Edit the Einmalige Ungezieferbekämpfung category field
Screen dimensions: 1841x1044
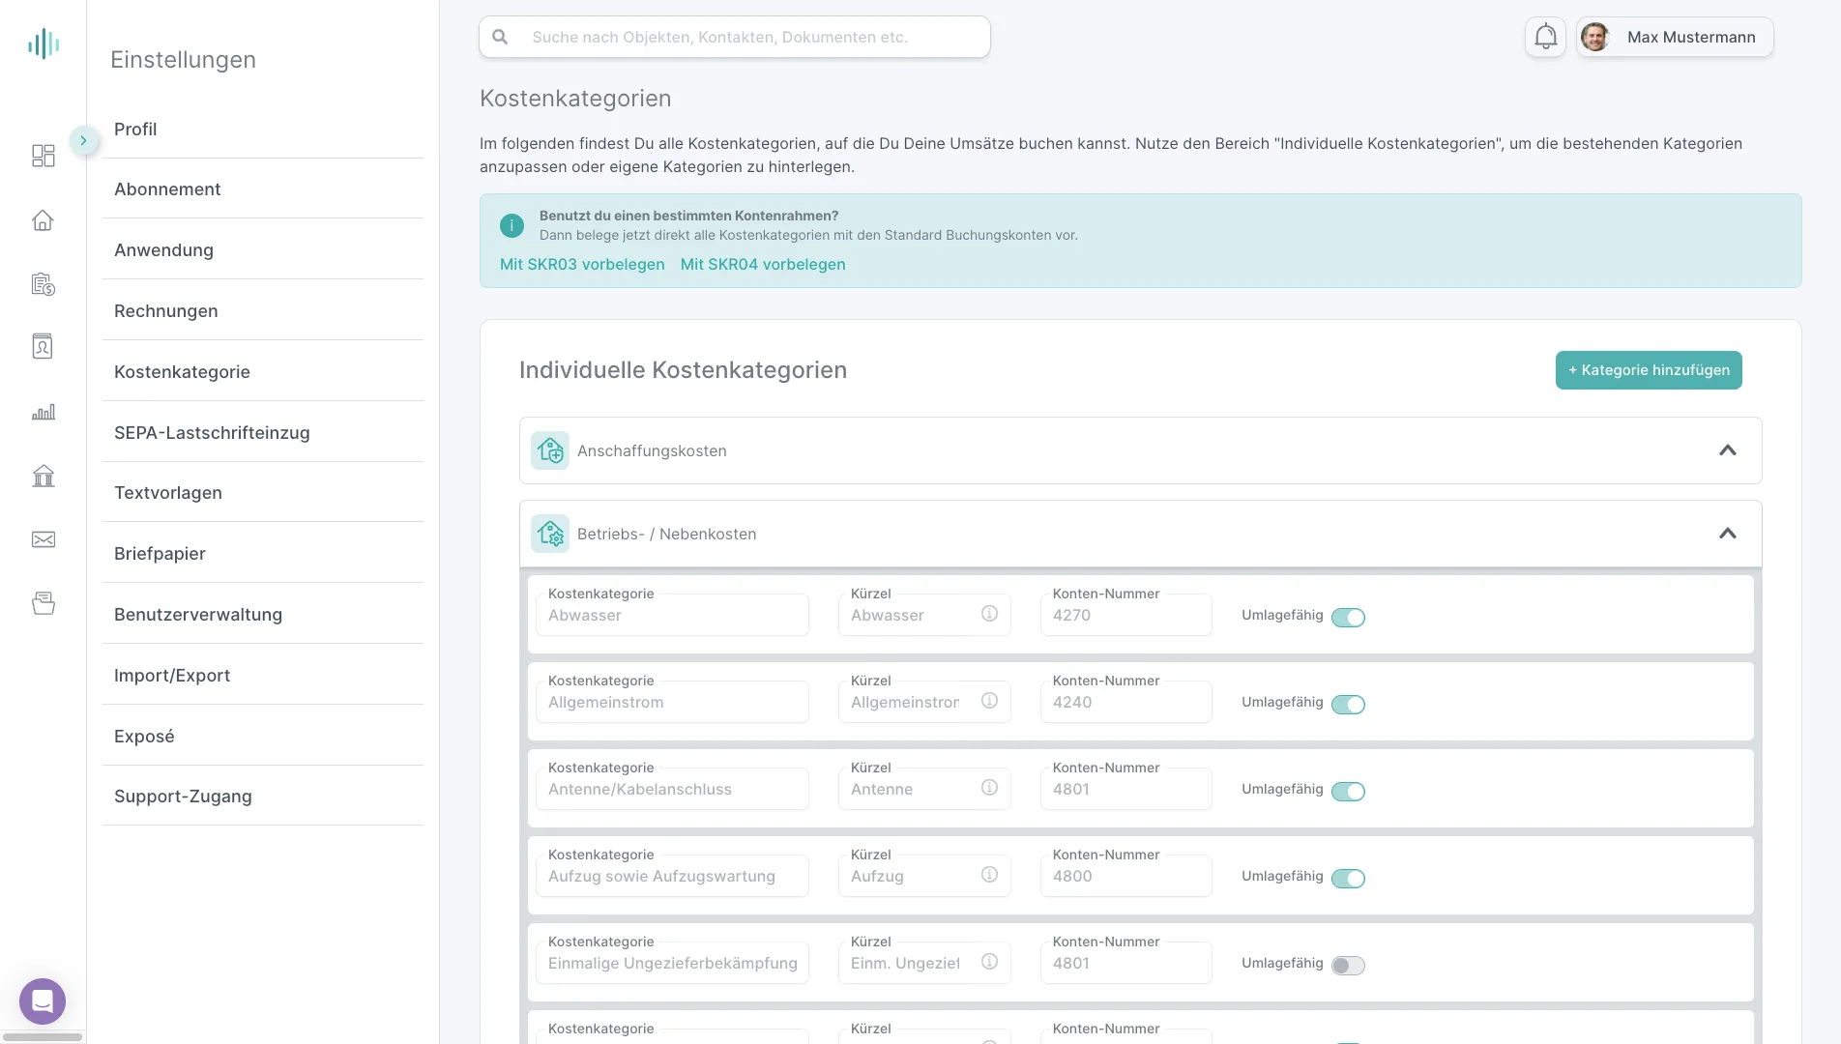coord(672,963)
